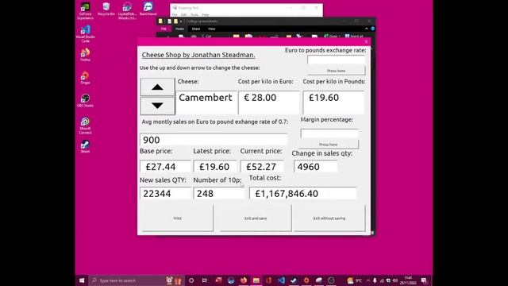Viewport: 508px width, 286px height.
Task: Open the taskbar clock and date
Action: click(x=408, y=280)
